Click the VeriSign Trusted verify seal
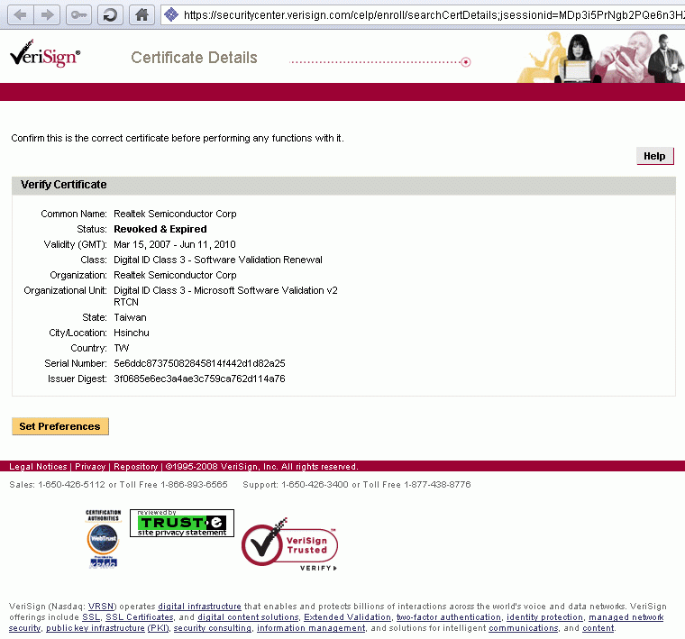685x639 pixels. point(289,544)
